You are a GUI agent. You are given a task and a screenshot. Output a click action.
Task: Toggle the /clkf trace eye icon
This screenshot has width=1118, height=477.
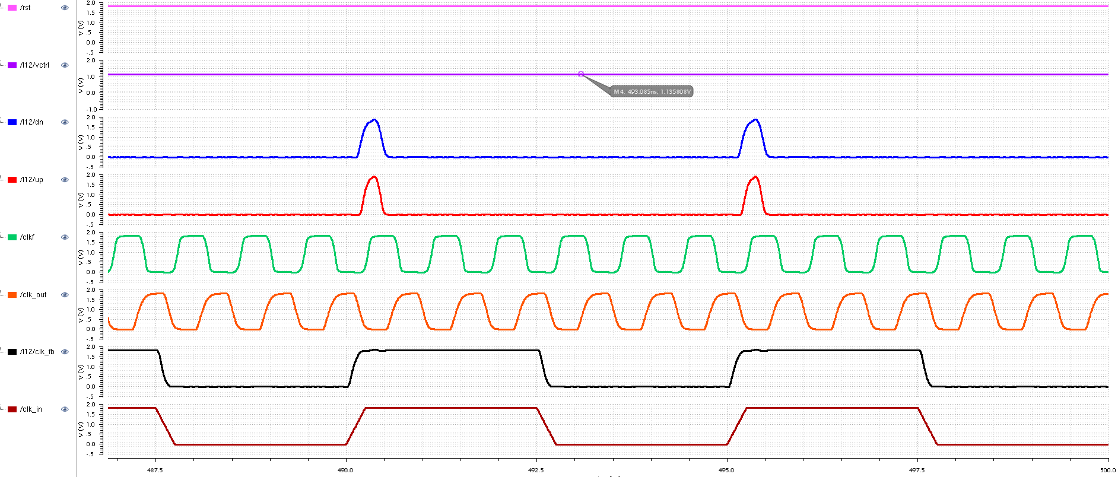(65, 237)
